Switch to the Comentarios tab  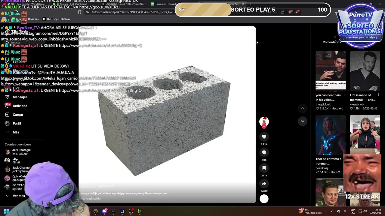[332, 42]
